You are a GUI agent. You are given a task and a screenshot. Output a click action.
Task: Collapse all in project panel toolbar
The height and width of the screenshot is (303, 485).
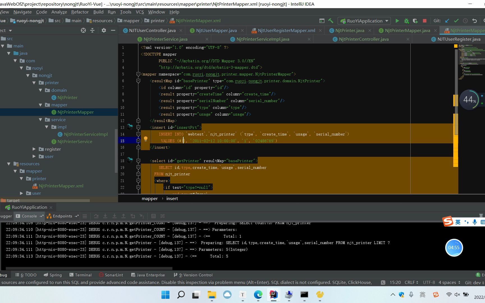click(x=92, y=30)
